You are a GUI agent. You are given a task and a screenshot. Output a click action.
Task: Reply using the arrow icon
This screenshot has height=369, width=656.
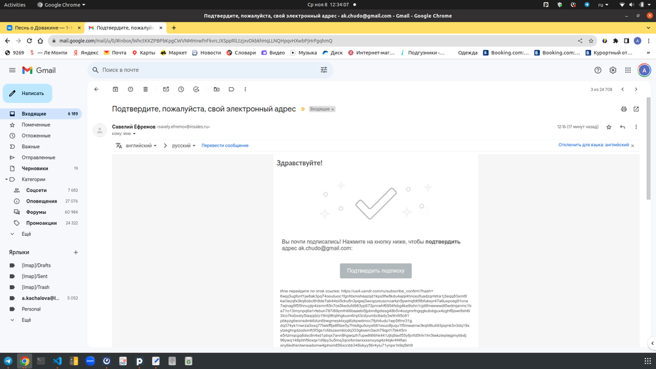click(x=623, y=126)
